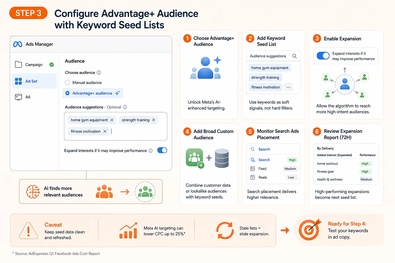Click the 'Performance' column header
The image size is (395, 263).
tap(367, 155)
